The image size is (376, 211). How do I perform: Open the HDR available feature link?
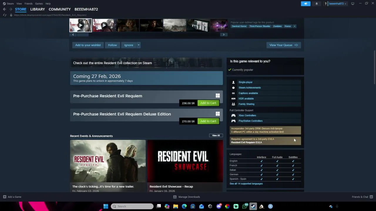tap(246, 99)
